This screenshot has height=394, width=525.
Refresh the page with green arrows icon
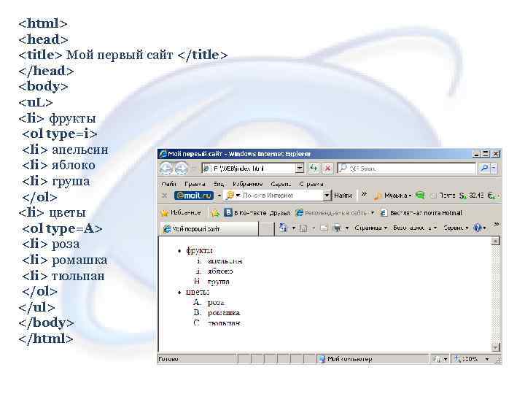click(x=313, y=169)
